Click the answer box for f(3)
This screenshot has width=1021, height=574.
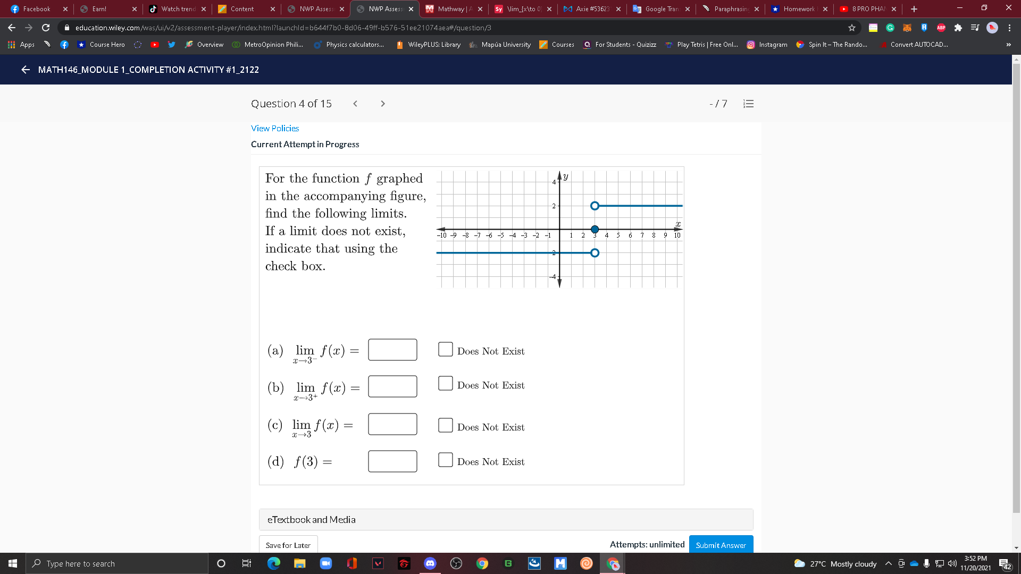(392, 461)
